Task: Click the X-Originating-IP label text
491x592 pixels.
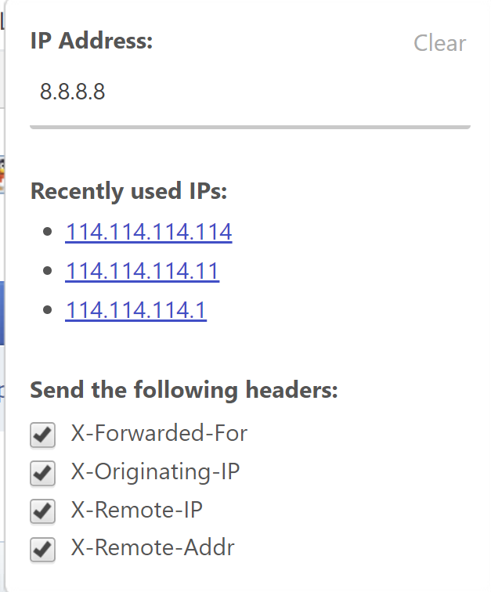Action: [x=155, y=471]
